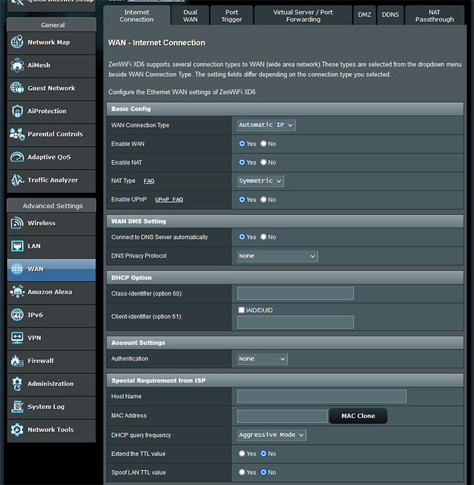This screenshot has width=474, height=485.
Task: Set Extend the TTL value to Yes
Action: pos(242,453)
